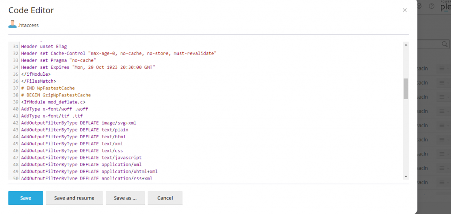Select the line 'Header set Pragma "no-cache"'
This screenshot has height=214, width=451.
click(59, 60)
